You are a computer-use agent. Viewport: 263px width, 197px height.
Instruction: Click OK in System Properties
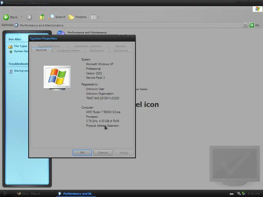point(82,153)
